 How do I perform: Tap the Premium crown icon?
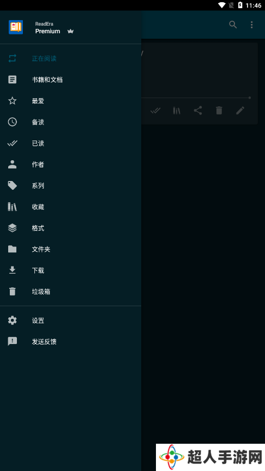[x=70, y=31]
